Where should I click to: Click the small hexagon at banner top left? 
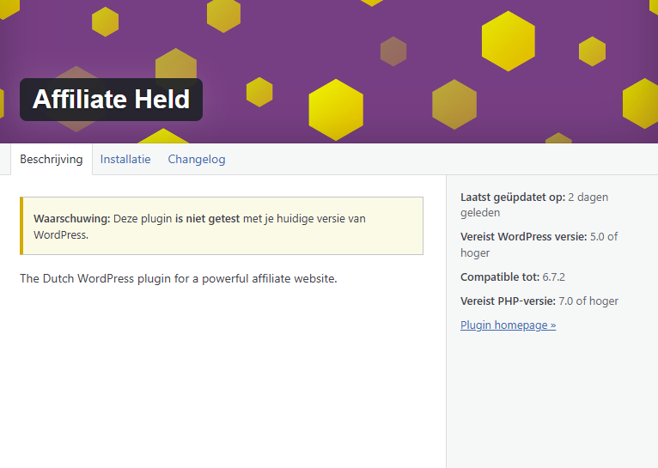(105, 21)
